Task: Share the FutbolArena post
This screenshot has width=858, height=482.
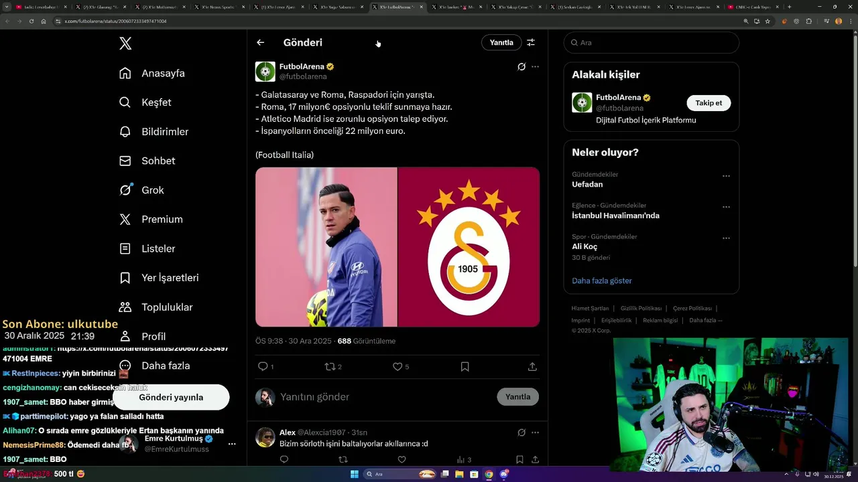Action: pos(532,366)
